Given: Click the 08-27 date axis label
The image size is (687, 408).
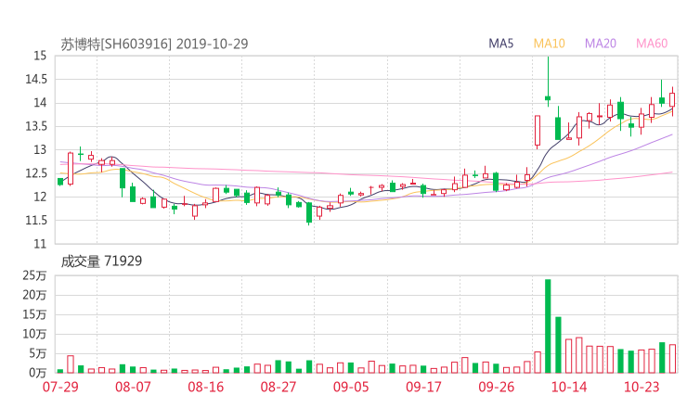Looking at the screenshot, I should (x=279, y=387).
